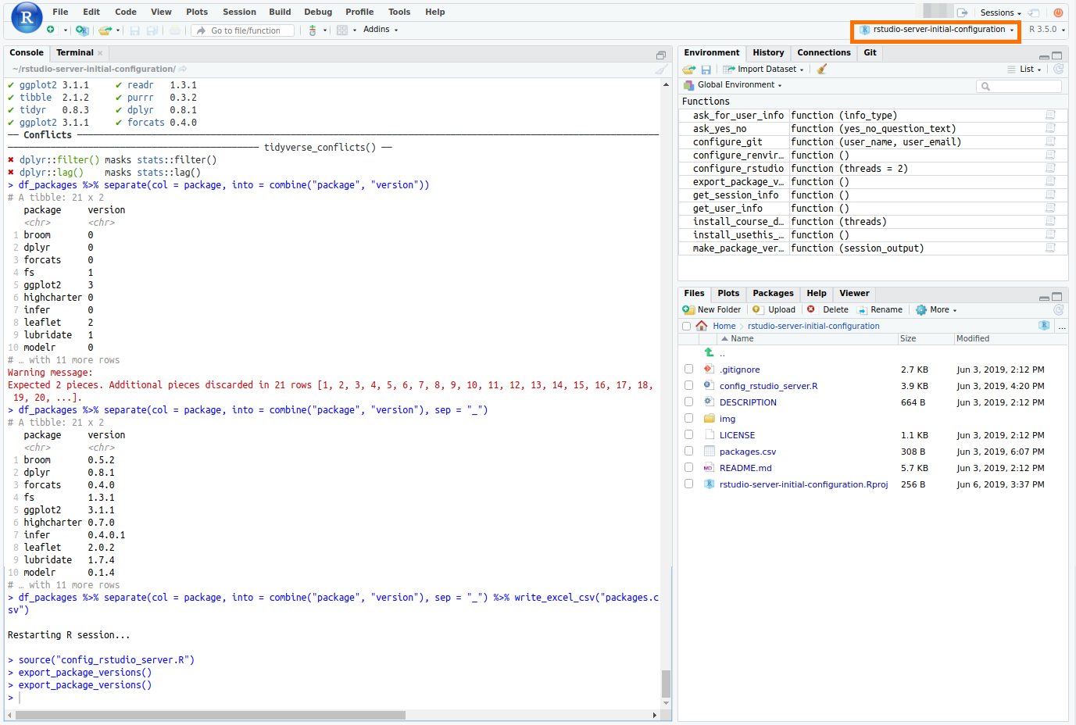Clear the console with broom icon
The height and width of the screenshot is (725, 1076).
click(661, 70)
